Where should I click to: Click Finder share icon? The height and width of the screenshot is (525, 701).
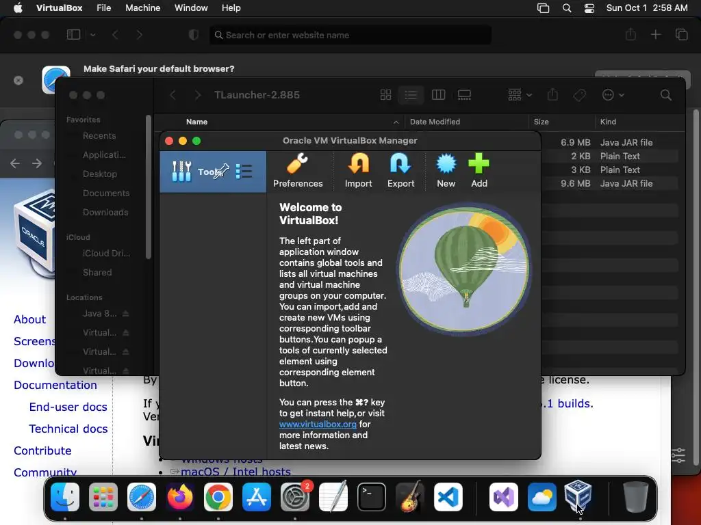(x=552, y=94)
